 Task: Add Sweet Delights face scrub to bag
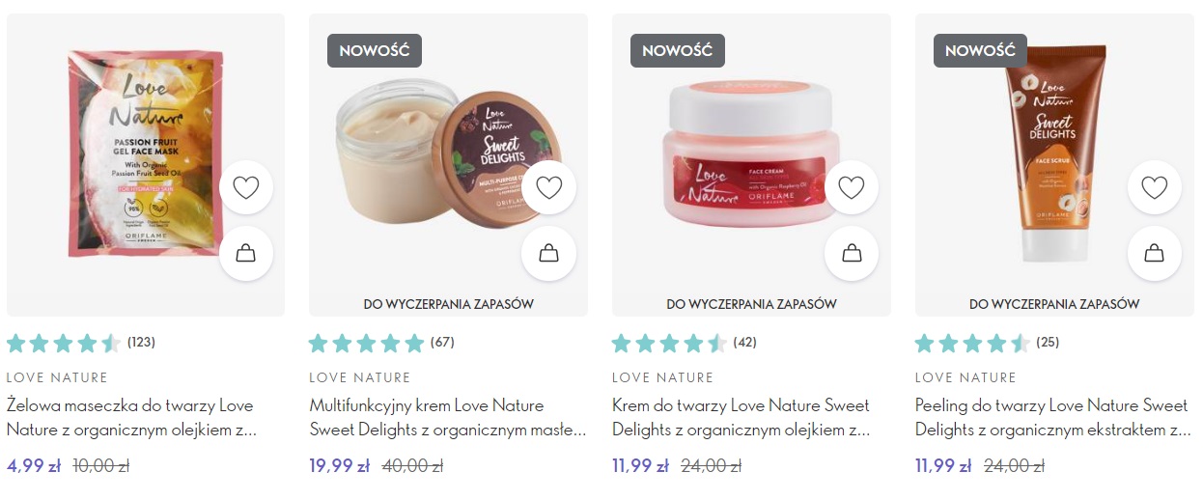coord(1155,253)
